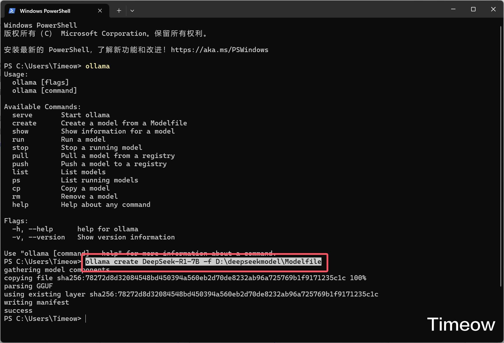Click 'Show version information' flag description
Image resolution: width=504 pixels, height=343 pixels.
[x=126, y=237]
